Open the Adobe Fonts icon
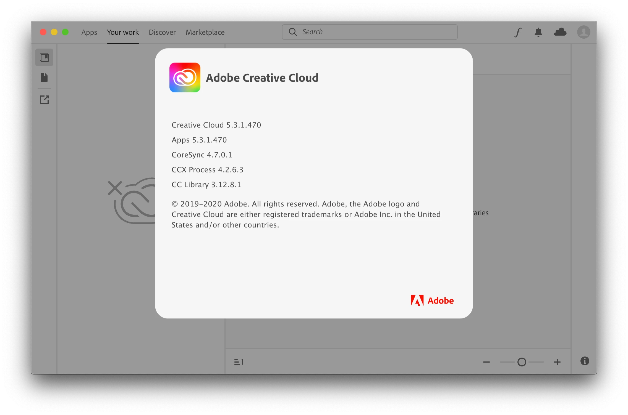This screenshot has height=415, width=628. [518, 32]
